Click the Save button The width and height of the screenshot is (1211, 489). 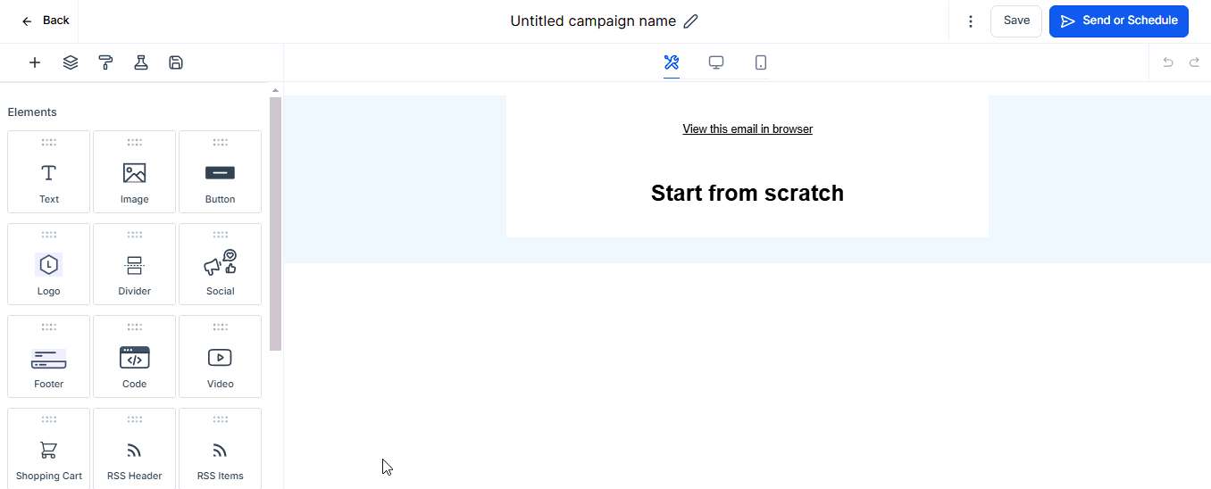1016,21
